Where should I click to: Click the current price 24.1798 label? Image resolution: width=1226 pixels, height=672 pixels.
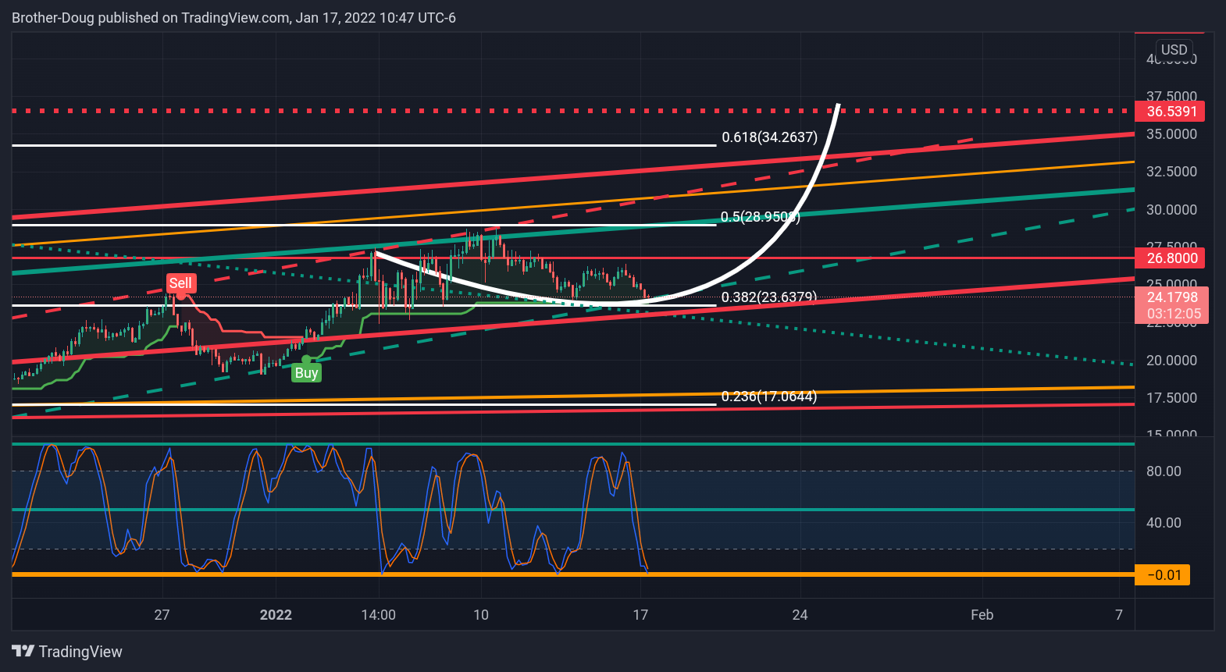tap(1171, 297)
